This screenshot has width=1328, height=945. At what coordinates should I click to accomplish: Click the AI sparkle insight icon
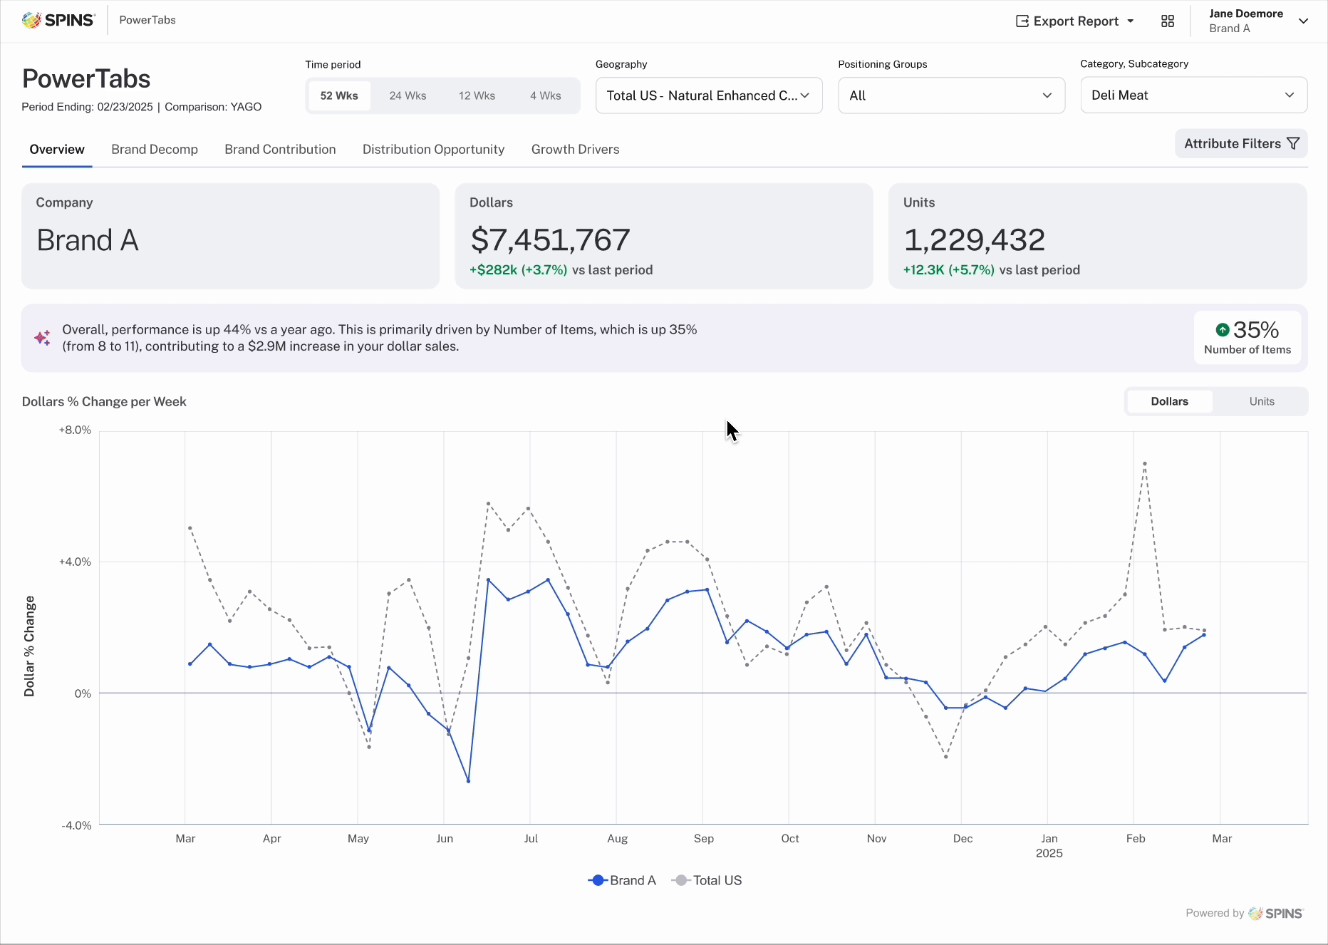tap(43, 338)
